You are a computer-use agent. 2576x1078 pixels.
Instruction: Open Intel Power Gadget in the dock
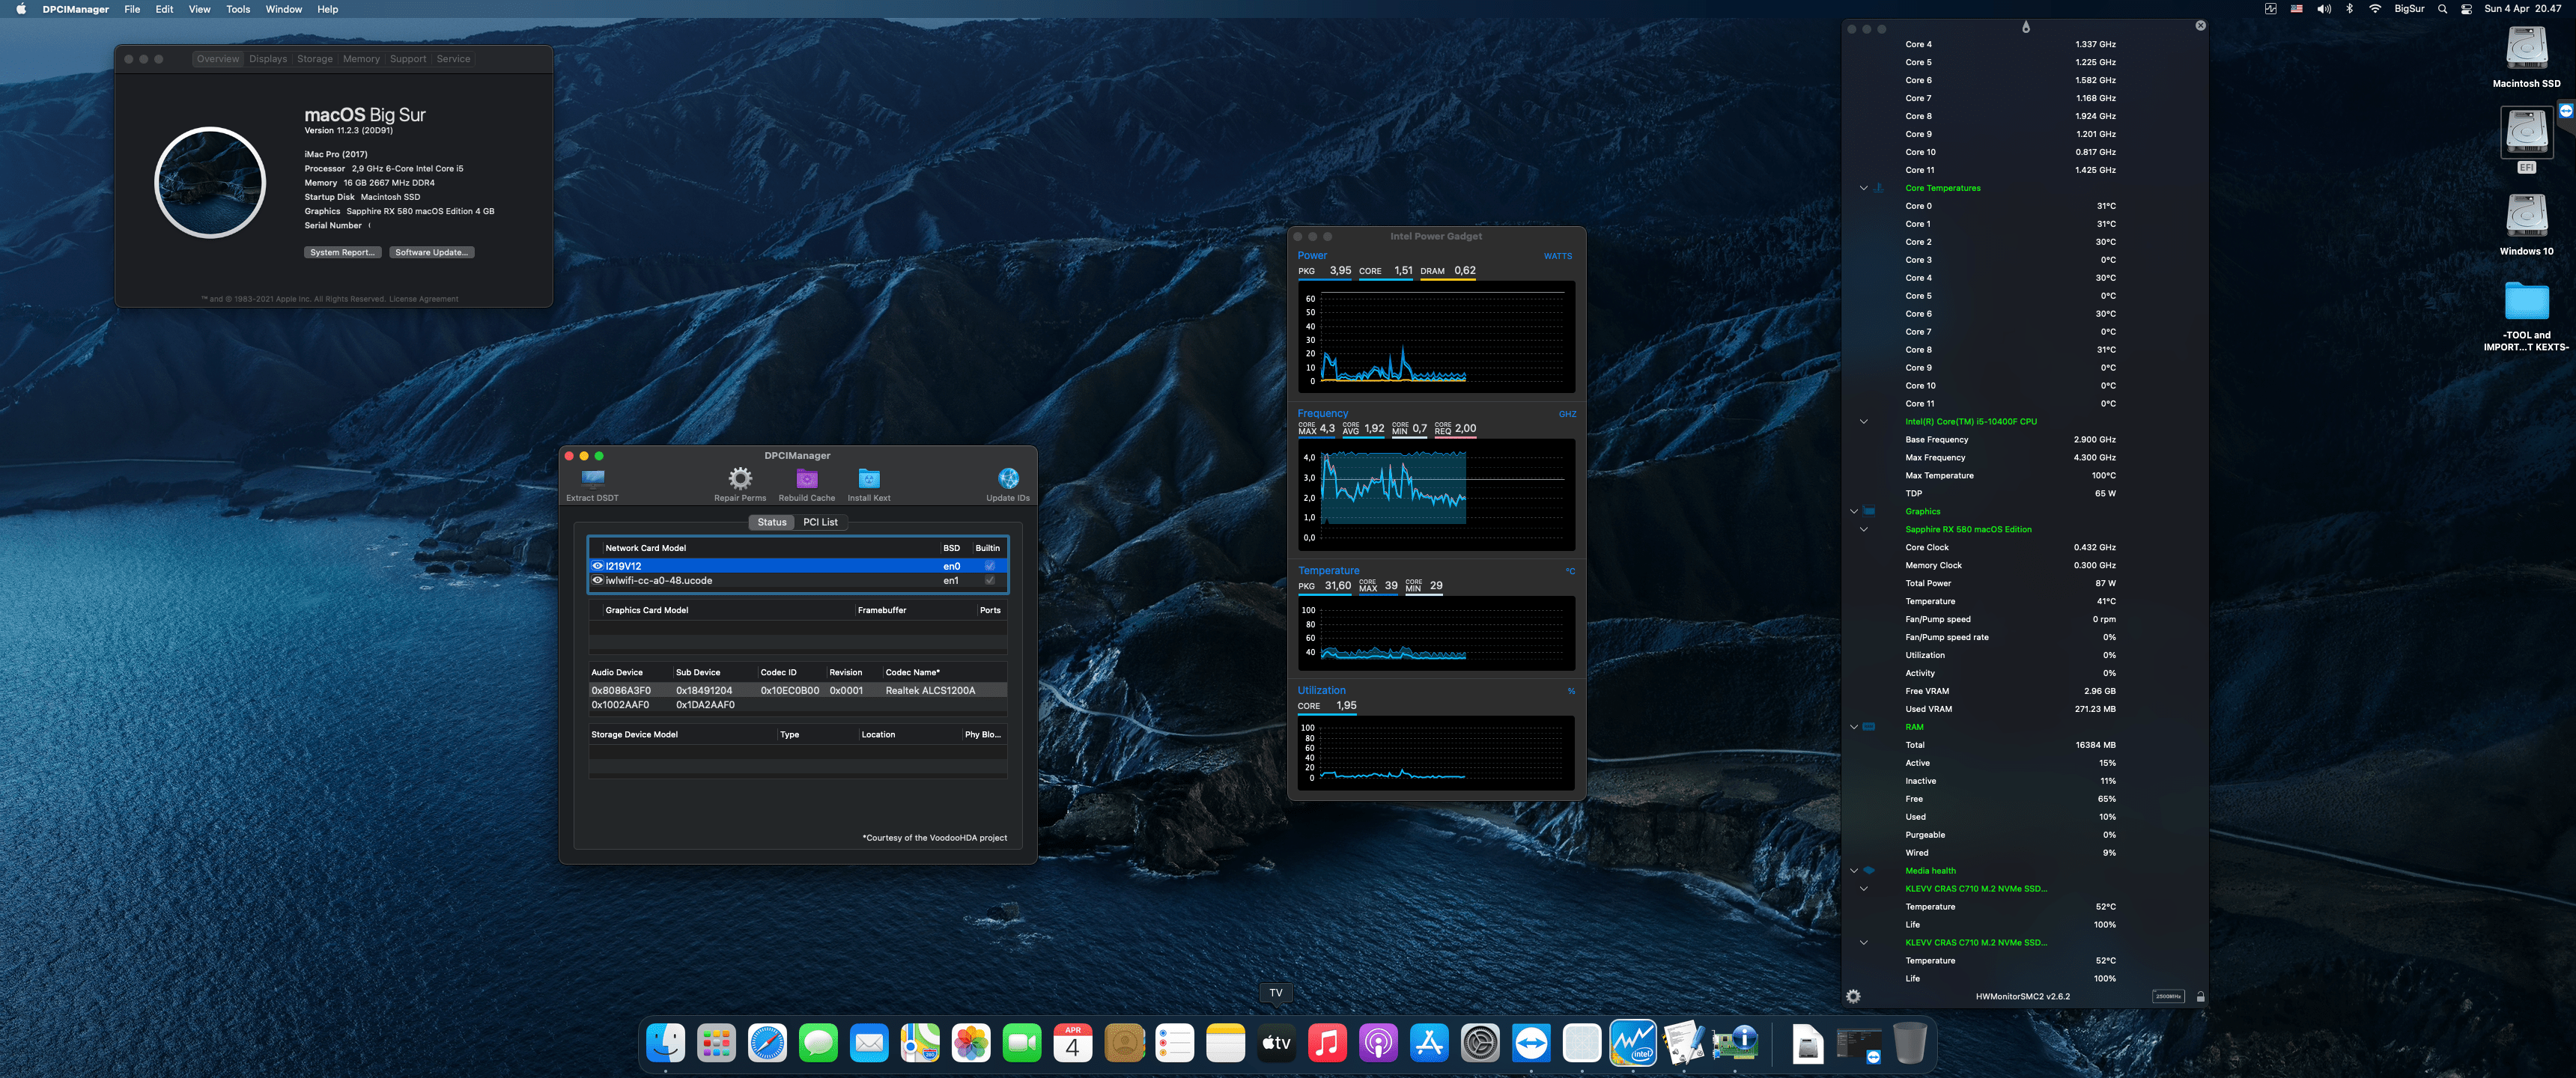point(1633,1043)
